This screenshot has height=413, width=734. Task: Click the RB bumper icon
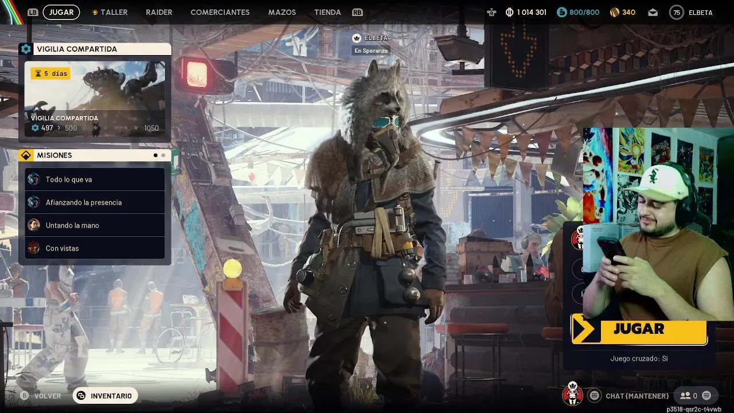click(357, 12)
